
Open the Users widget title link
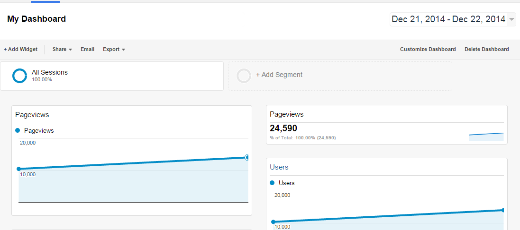pyautogui.click(x=279, y=167)
